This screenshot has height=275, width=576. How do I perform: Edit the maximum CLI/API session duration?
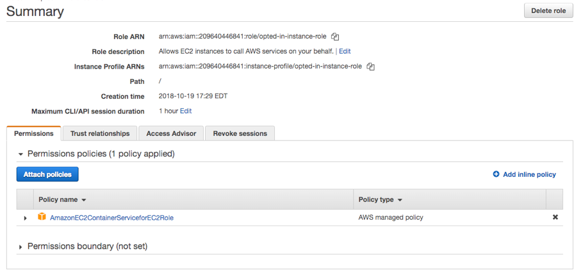click(186, 111)
